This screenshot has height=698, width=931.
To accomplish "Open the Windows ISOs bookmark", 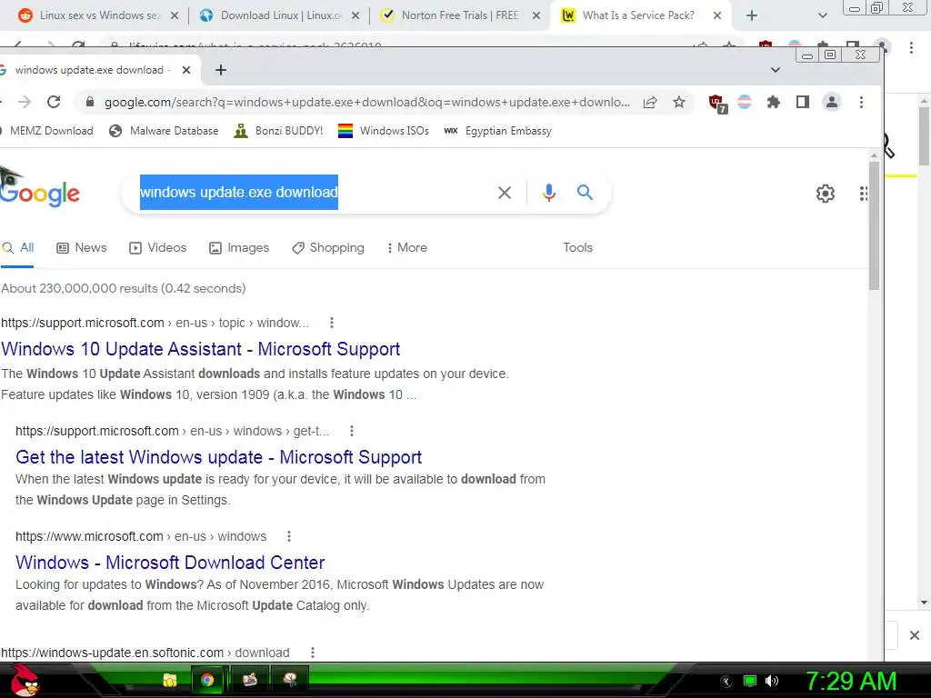I will [384, 131].
